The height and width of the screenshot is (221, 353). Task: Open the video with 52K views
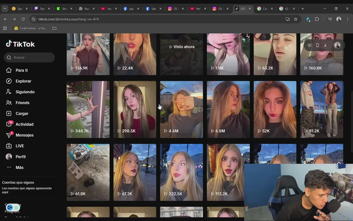tap(275, 109)
